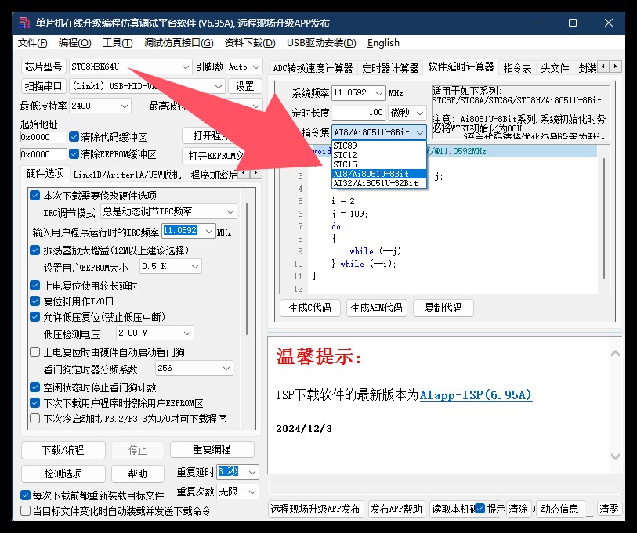Toggle 允许低压复位(禁止低压中断) checkbox
The image size is (637, 533).
35,317
